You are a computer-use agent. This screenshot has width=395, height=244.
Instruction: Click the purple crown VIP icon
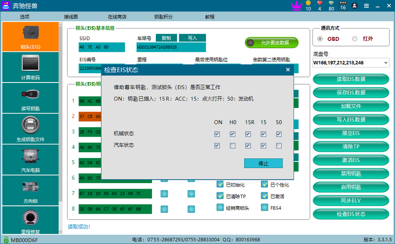tap(297, 6)
